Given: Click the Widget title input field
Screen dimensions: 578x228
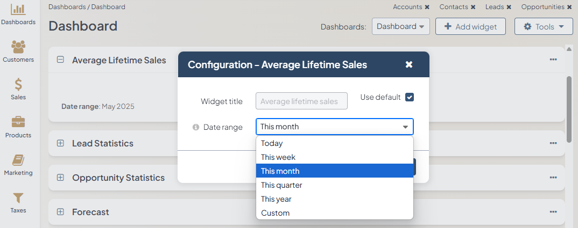Looking at the screenshot, I should [301, 101].
